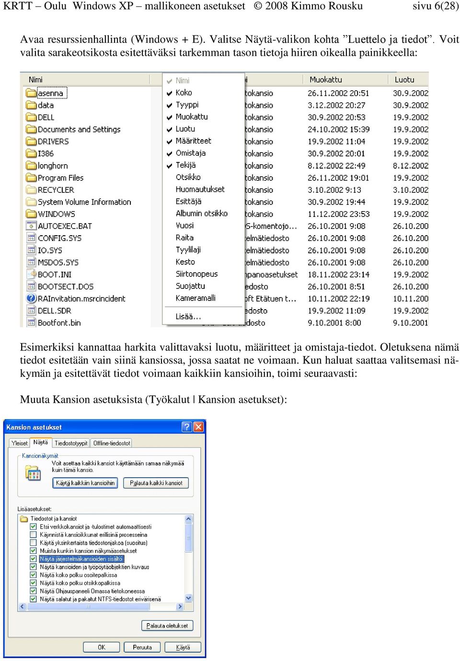Go to the Offline-tiedostot tab
The width and height of the screenshot is (460, 661).
[x=112, y=443]
